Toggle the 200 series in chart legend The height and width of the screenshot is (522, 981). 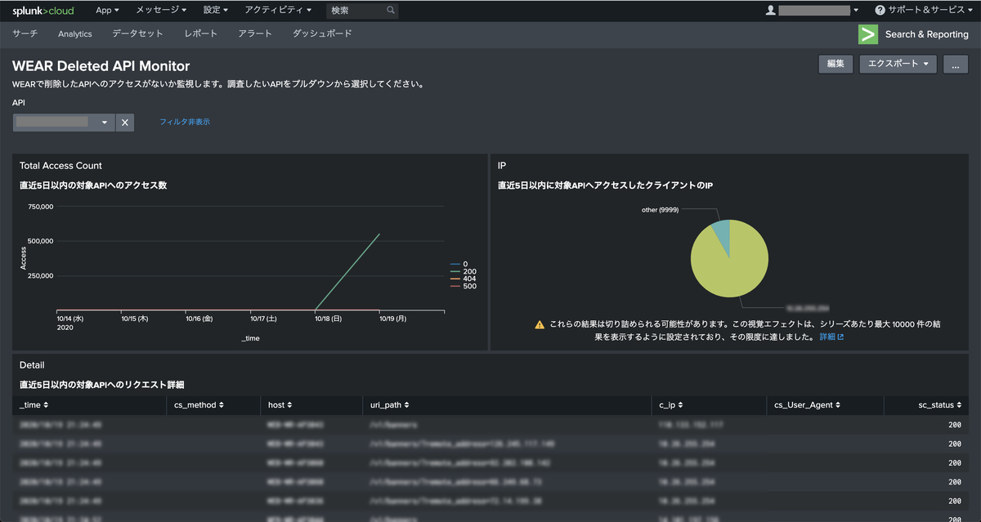(x=463, y=271)
